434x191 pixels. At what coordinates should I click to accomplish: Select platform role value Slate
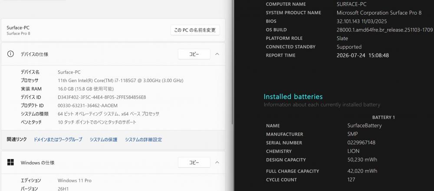point(342,38)
